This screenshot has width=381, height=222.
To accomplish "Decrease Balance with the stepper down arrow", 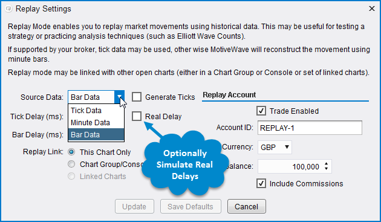I will point(327,169).
